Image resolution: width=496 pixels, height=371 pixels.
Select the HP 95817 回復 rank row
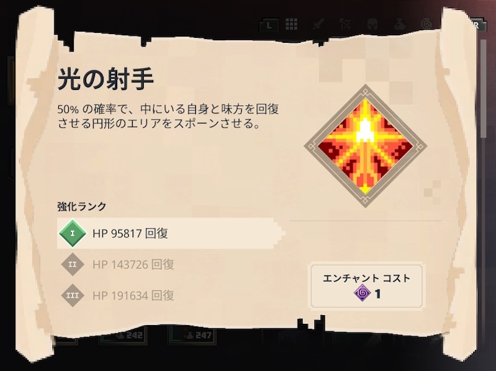point(171,233)
